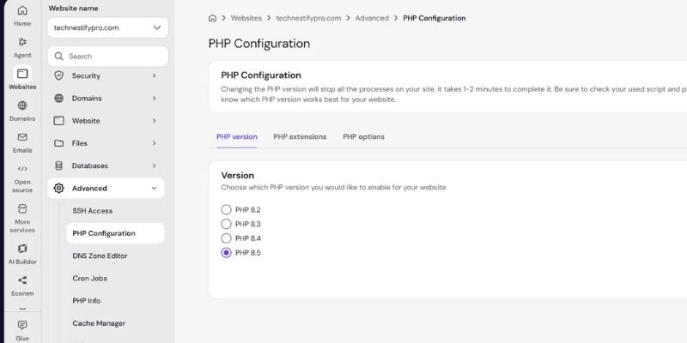This screenshot has height=343, width=687.
Task: Expand the Security menu chevron
Action: click(155, 75)
